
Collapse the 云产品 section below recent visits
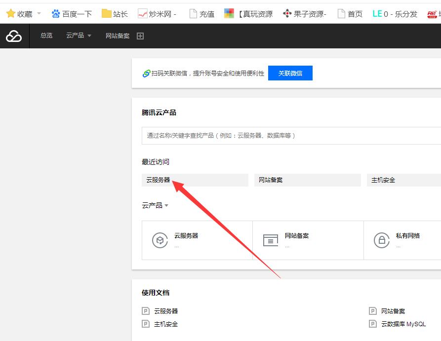pos(155,205)
